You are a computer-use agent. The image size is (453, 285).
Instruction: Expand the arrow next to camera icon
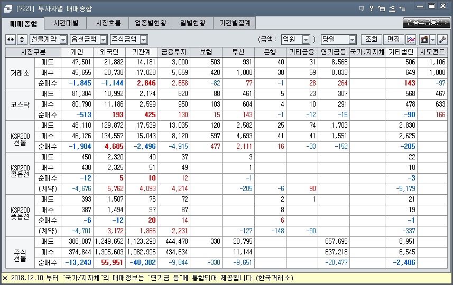point(432,40)
